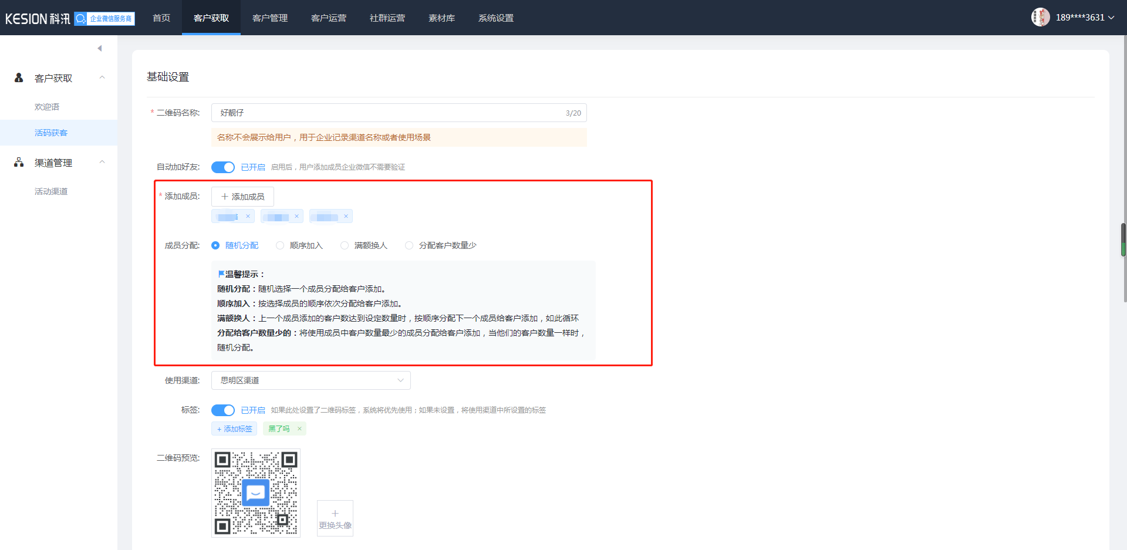The width and height of the screenshot is (1127, 550).
Task: Toggle the tag switch off
Action: 223,410
